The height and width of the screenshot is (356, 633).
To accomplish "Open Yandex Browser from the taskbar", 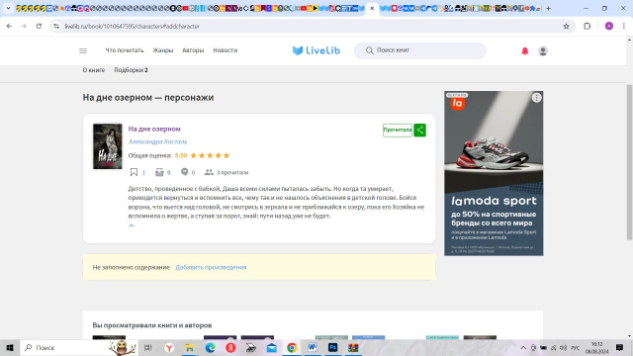I will [x=169, y=348].
